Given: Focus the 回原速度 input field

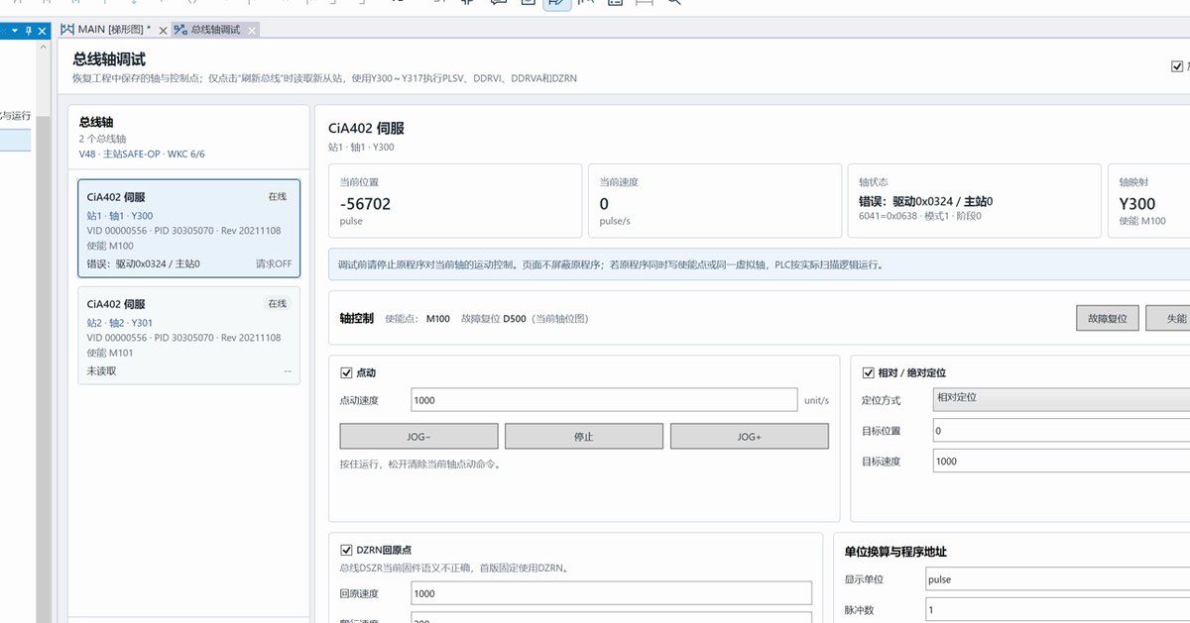Looking at the screenshot, I should [611, 592].
